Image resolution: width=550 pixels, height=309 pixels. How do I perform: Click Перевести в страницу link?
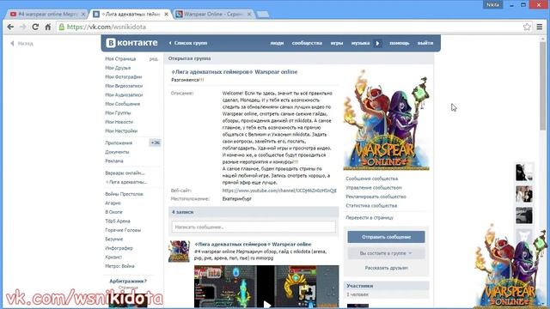point(370,217)
